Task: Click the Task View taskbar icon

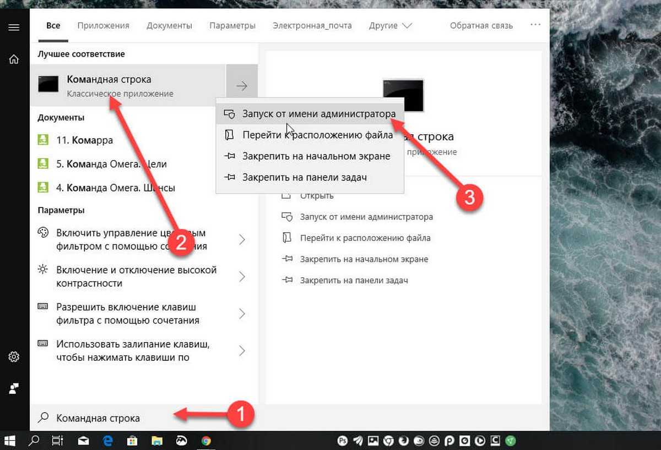Action: pyautogui.click(x=57, y=441)
